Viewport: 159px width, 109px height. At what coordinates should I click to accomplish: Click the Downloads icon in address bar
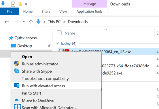pos(38,22)
